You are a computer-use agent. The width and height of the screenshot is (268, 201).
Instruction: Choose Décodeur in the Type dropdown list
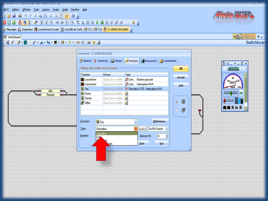pyautogui.click(x=116, y=133)
